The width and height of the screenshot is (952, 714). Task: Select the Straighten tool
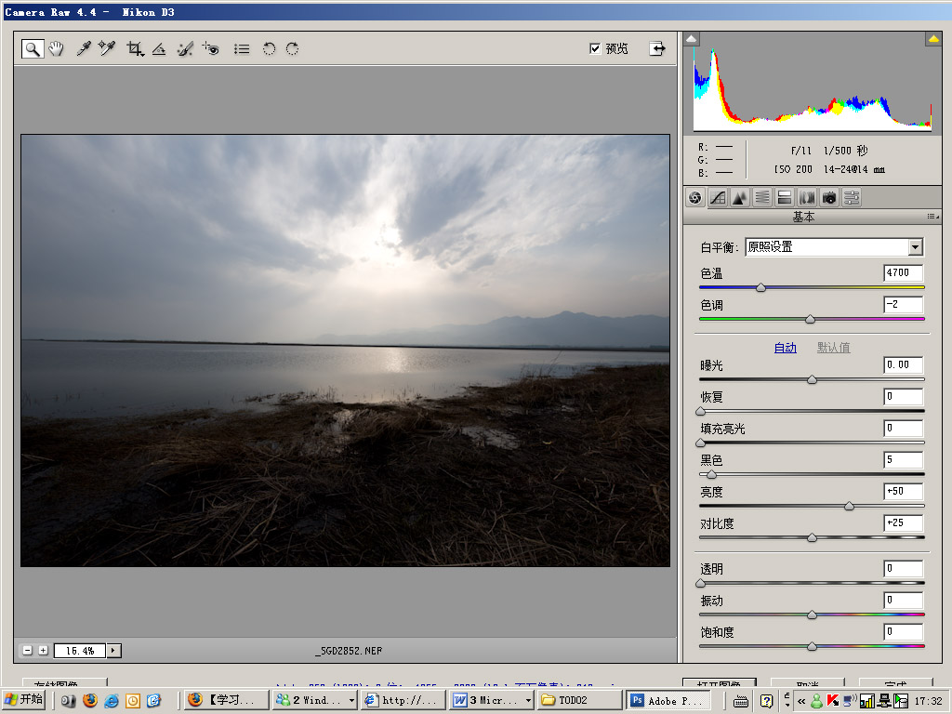pos(159,48)
